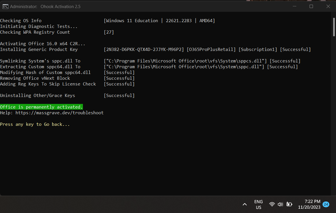The image size is (336, 213).
Task: Click 'Installing Generic Product Key' label
Action: pyautogui.click(x=39, y=50)
